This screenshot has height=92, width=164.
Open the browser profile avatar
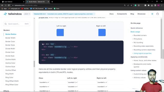click(158, 5)
